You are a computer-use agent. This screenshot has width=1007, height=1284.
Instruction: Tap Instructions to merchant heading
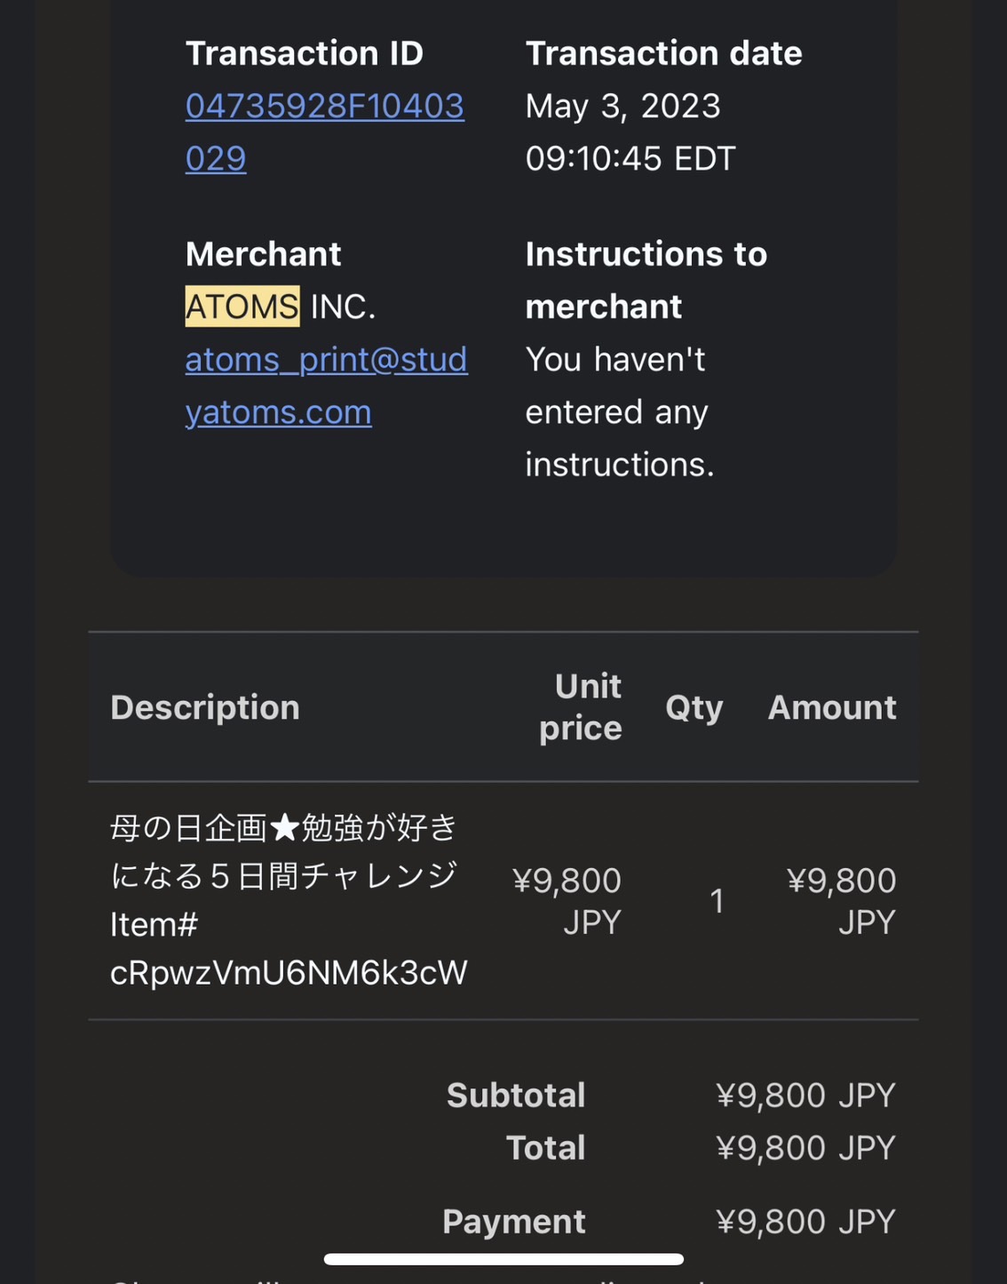[646, 280]
